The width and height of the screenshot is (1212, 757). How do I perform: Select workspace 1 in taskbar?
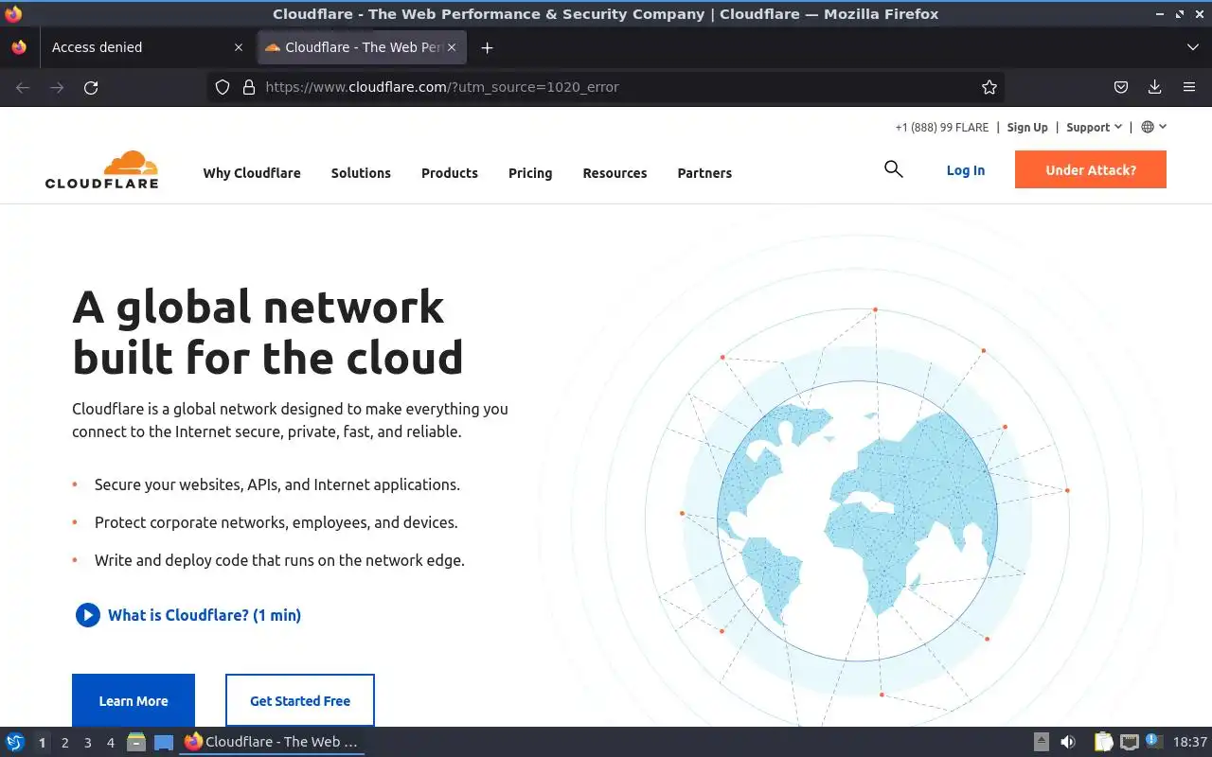42,743
